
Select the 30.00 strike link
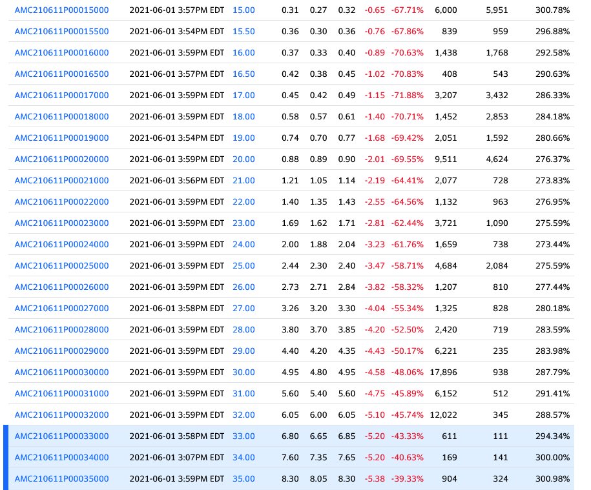tap(244, 372)
